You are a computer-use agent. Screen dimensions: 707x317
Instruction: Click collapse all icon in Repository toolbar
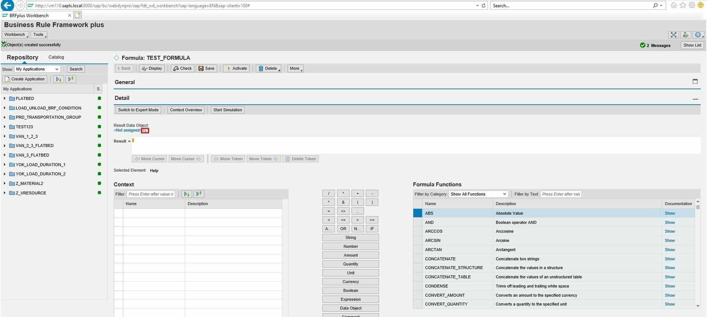click(x=71, y=79)
